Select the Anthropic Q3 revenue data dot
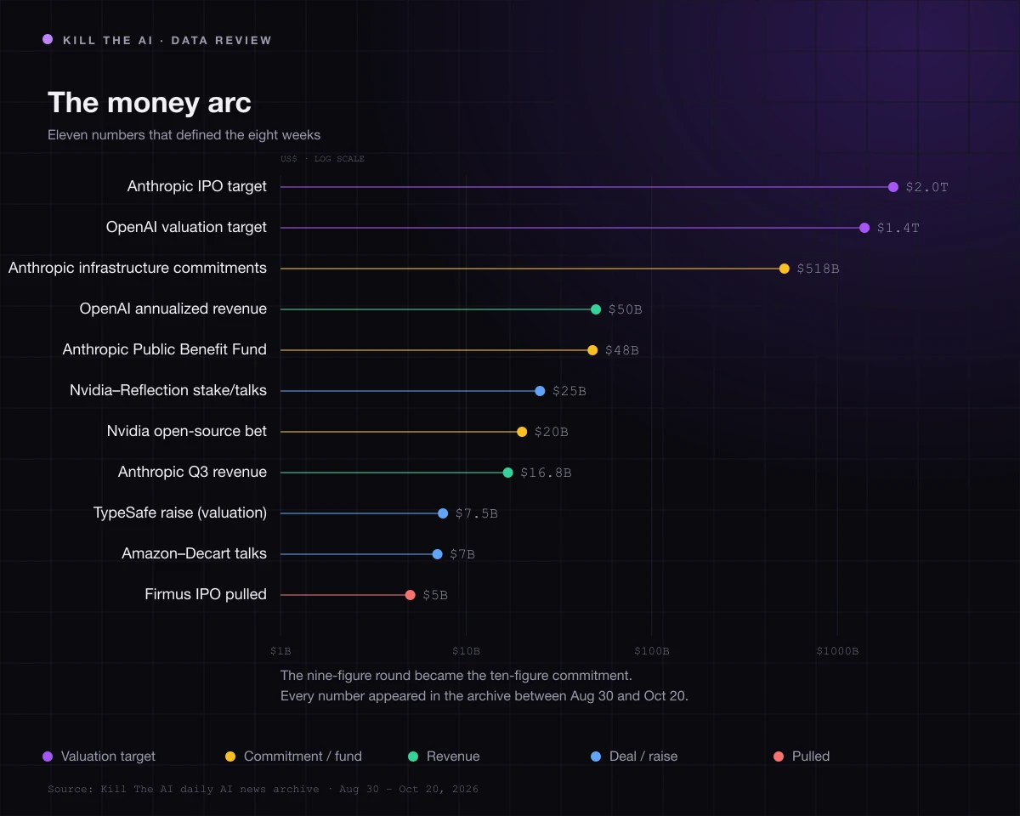The image size is (1020, 816). tap(508, 473)
